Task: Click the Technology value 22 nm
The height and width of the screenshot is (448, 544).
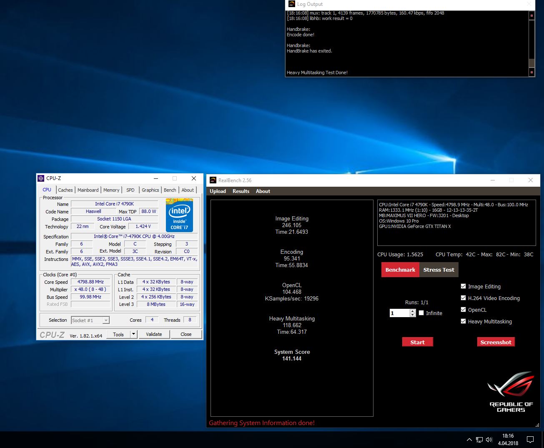Action: (x=83, y=226)
